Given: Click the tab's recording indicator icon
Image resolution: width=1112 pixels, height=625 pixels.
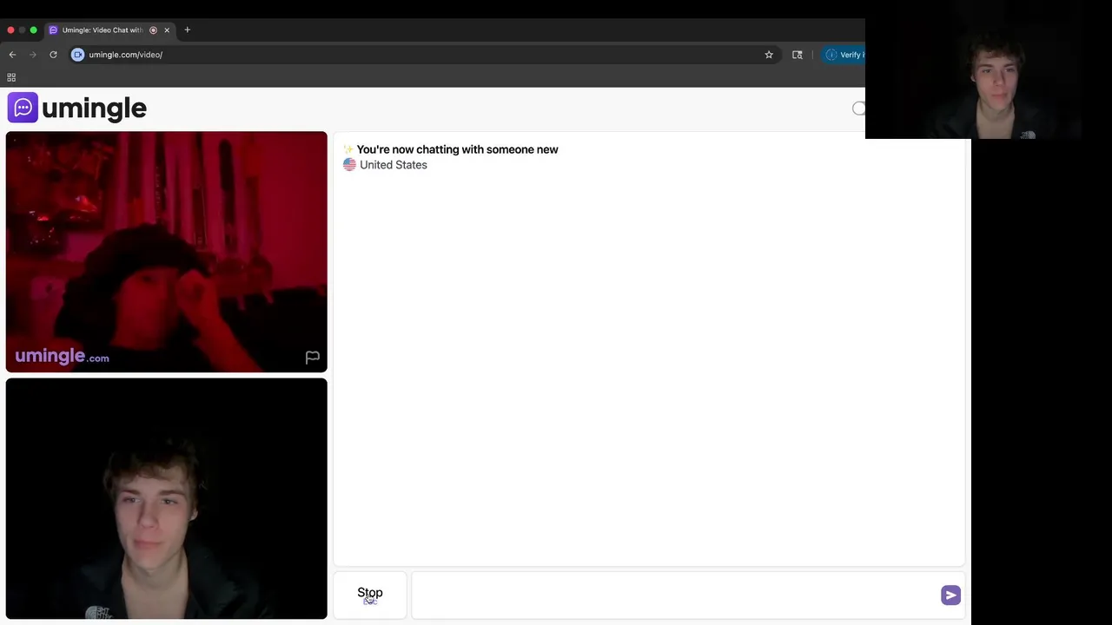Looking at the screenshot, I should [153, 30].
